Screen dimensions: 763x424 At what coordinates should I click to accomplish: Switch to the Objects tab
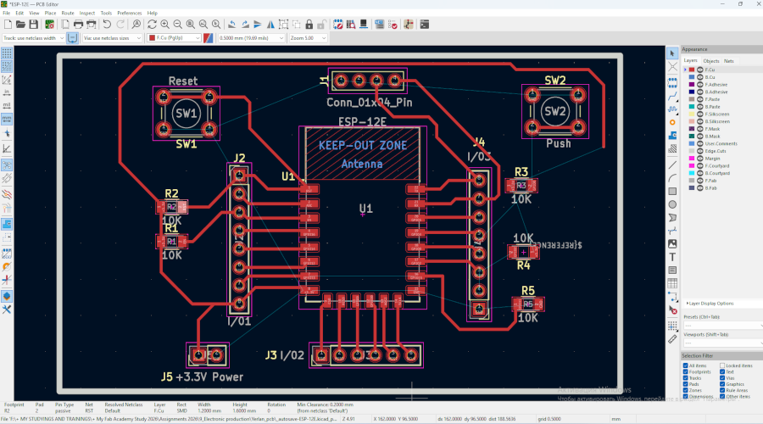point(711,61)
